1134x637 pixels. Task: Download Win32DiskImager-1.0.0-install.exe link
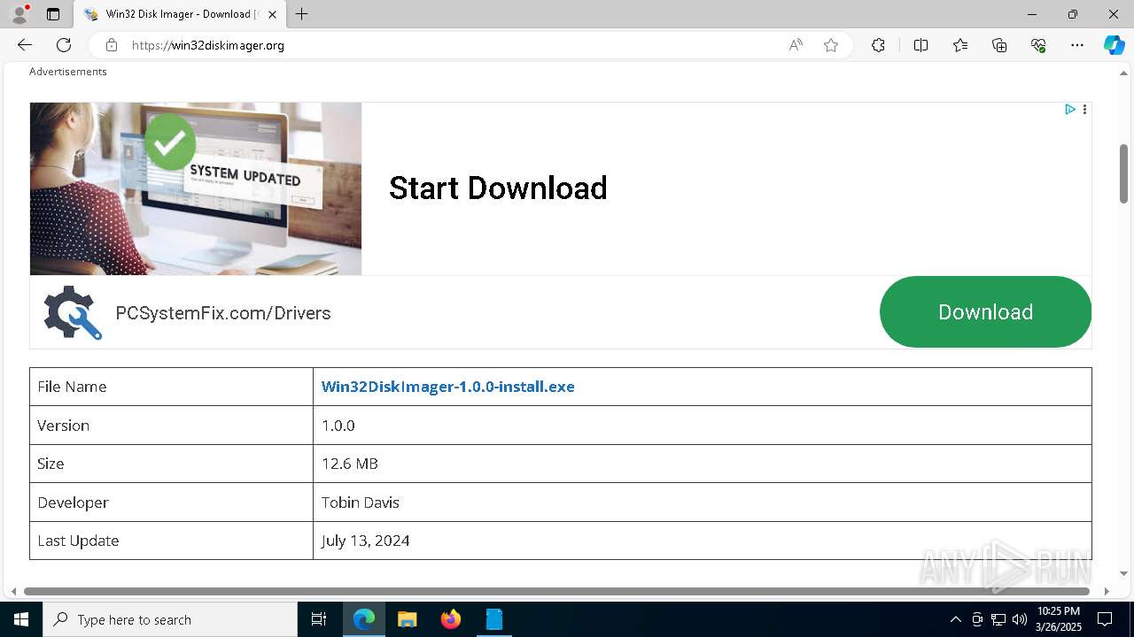(x=448, y=387)
